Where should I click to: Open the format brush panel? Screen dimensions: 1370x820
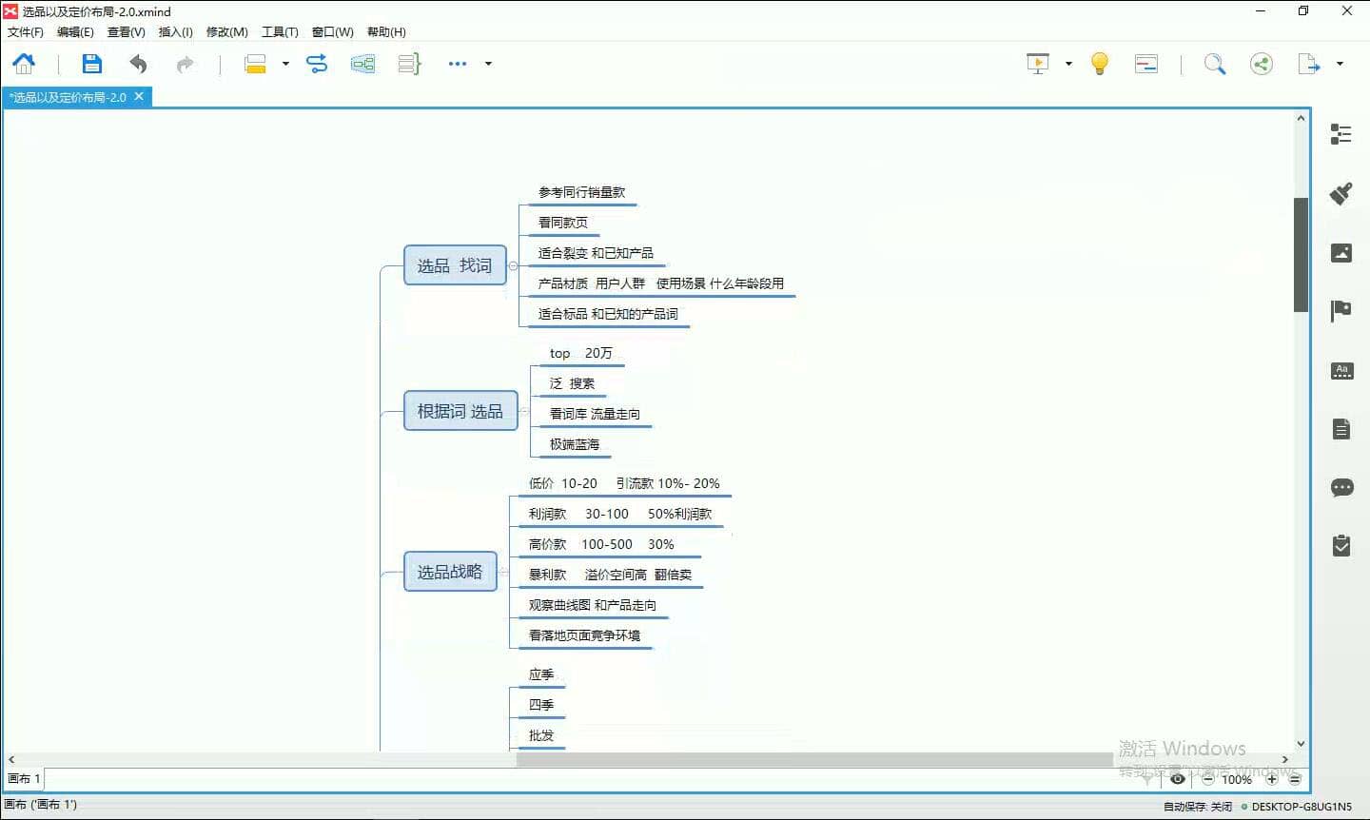(x=1341, y=193)
